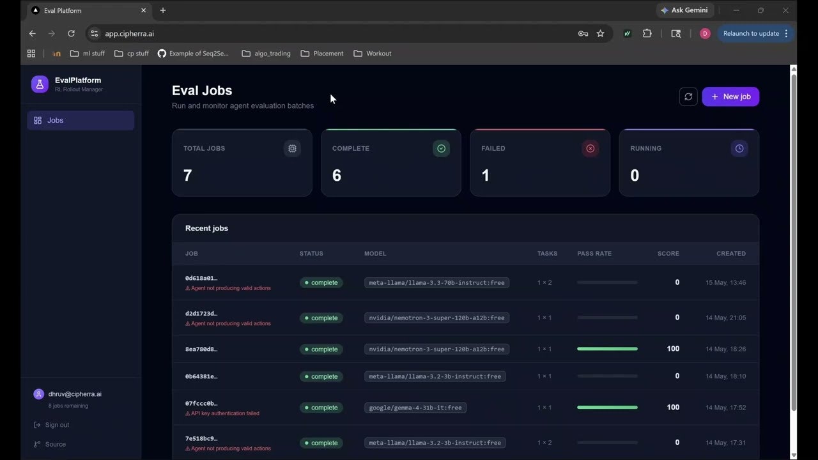This screenshot has height=460, width=818.
Task: Open a new browser tab
Action: 163,10
